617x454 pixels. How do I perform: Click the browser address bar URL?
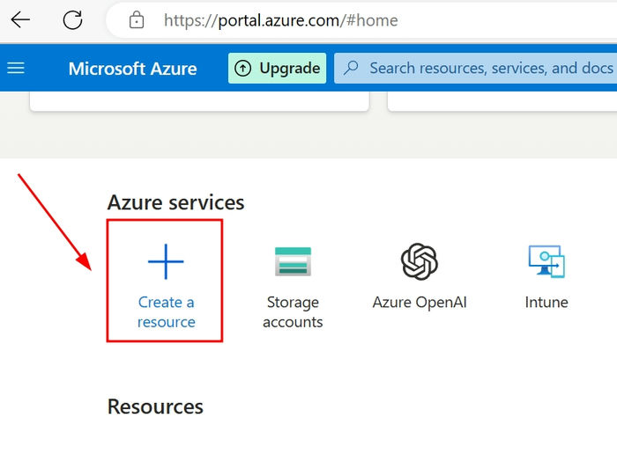click(280, 20)
